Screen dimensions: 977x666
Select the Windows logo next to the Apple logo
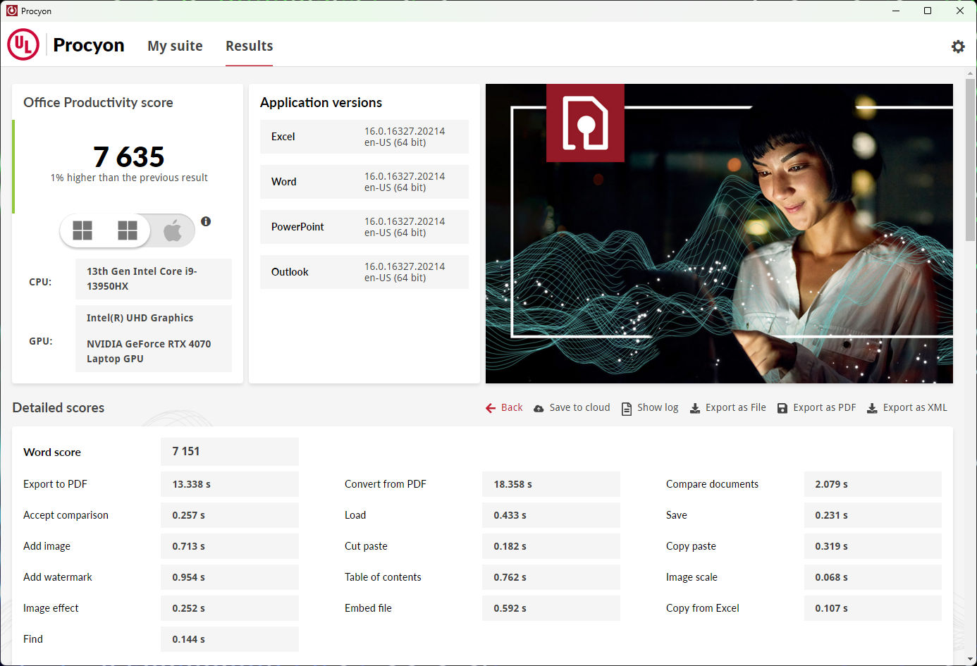tap(128, 230)
